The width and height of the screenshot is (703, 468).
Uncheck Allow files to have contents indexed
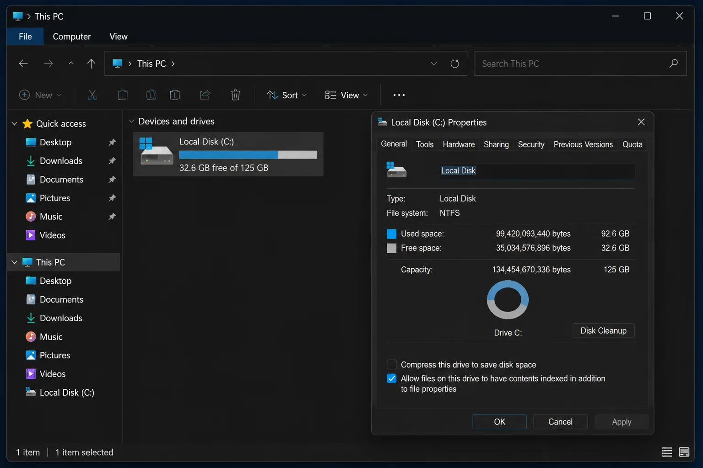click(x=391, y=378)
